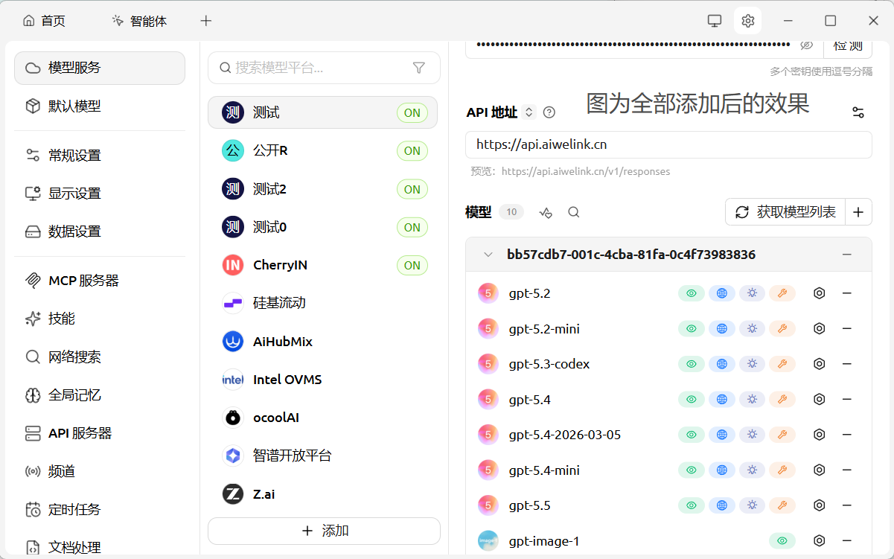The image size is (894, 559).
Task: Open 网络搜索 settings section
Action: pyautogui.click(x=100, y=357)
